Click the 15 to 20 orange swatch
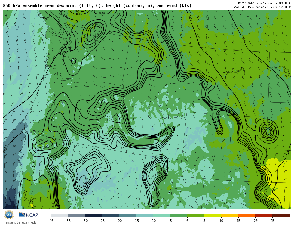The image size is (294, 226). tap(247, 215)
